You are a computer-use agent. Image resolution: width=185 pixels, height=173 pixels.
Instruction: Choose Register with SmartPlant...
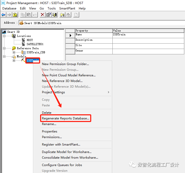point(61,145)
